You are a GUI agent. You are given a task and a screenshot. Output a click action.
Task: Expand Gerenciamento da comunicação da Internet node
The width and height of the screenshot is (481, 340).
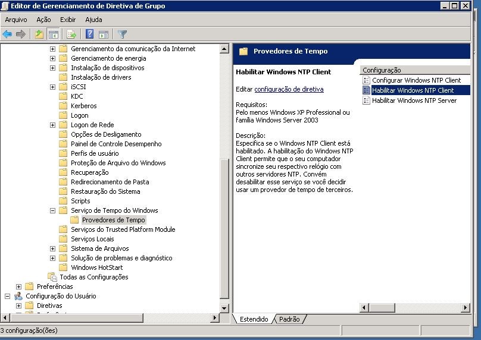tap(52, 49)
